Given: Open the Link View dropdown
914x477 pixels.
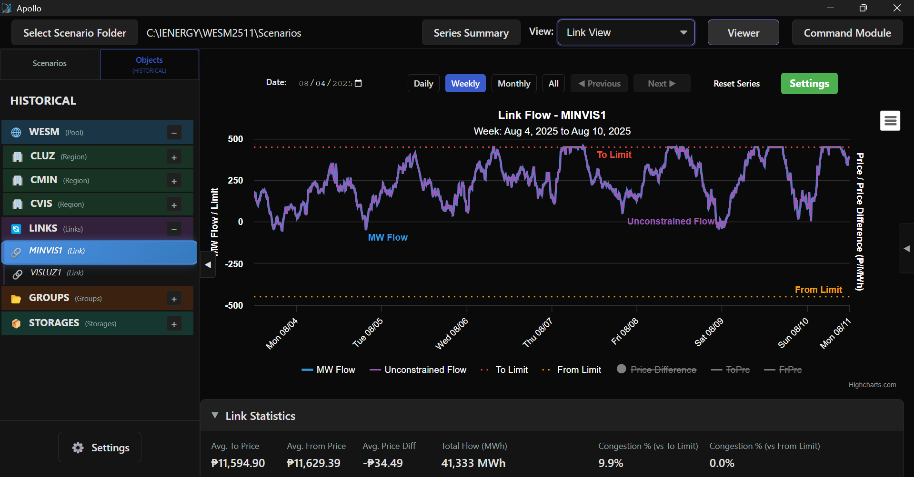Looking at the screenshot, I should pyautogui.click(x=626, y=33).
